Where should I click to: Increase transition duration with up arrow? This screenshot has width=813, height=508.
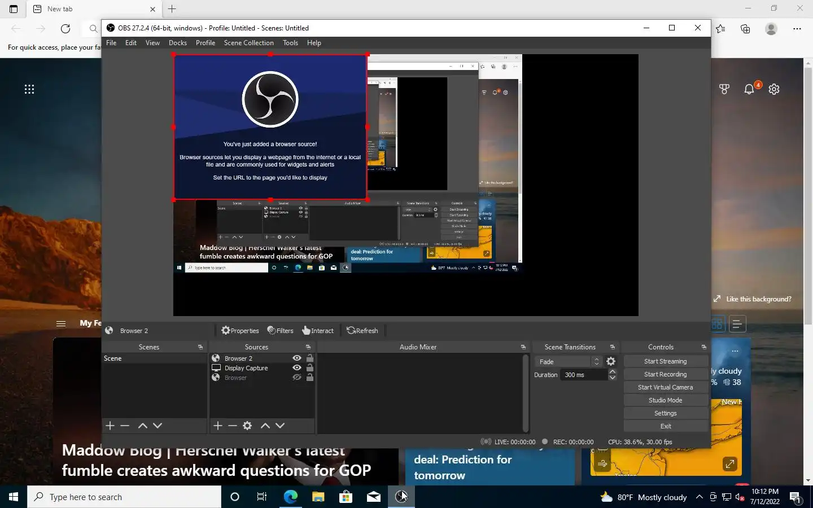point(613,372)
